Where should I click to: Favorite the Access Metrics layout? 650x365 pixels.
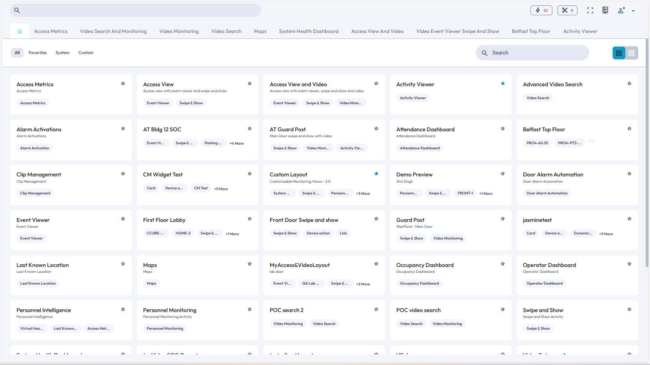123,83
